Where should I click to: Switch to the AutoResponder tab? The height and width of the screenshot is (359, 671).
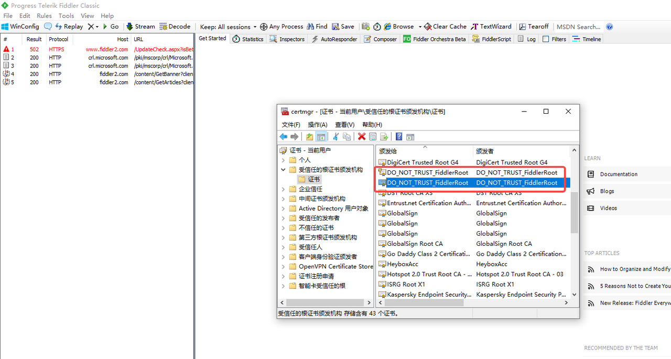[x=334, y=39]
